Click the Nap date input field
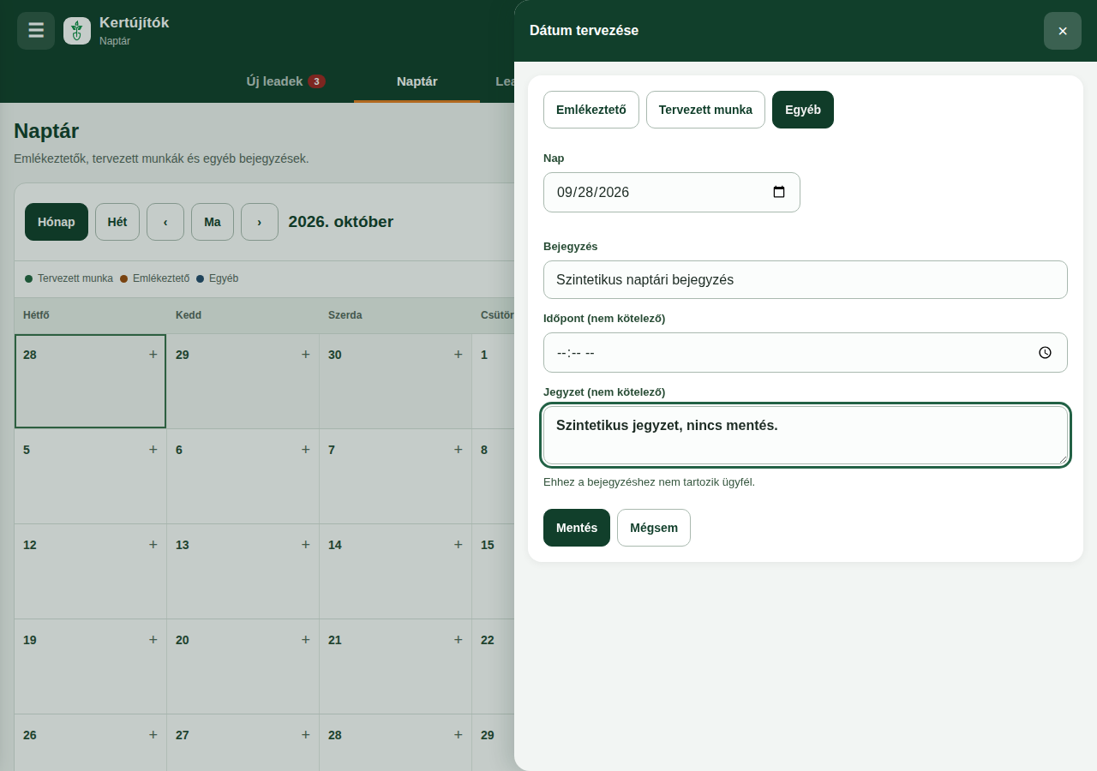1097x771 pixels. tap(672, 192)
